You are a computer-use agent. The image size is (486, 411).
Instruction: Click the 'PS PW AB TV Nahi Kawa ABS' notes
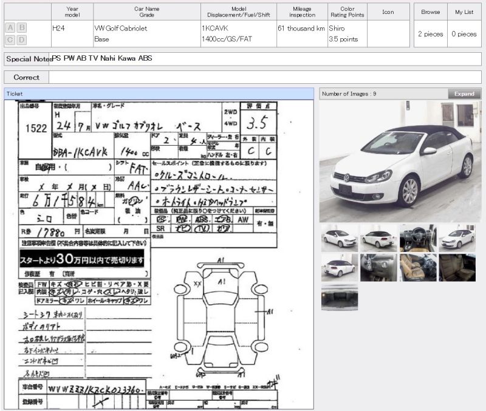tap(101, 58)
